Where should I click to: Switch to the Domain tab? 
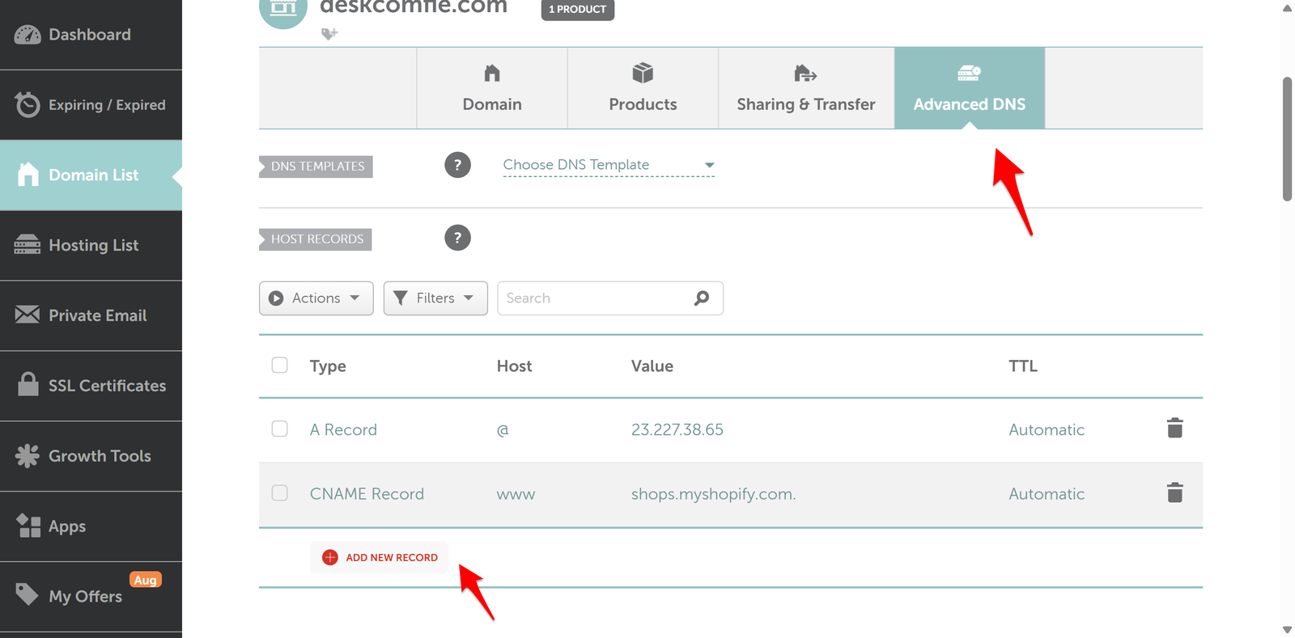click(x=492, y=88)
